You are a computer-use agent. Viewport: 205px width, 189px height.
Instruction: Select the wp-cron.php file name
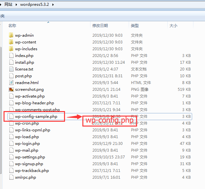(27, 123)
